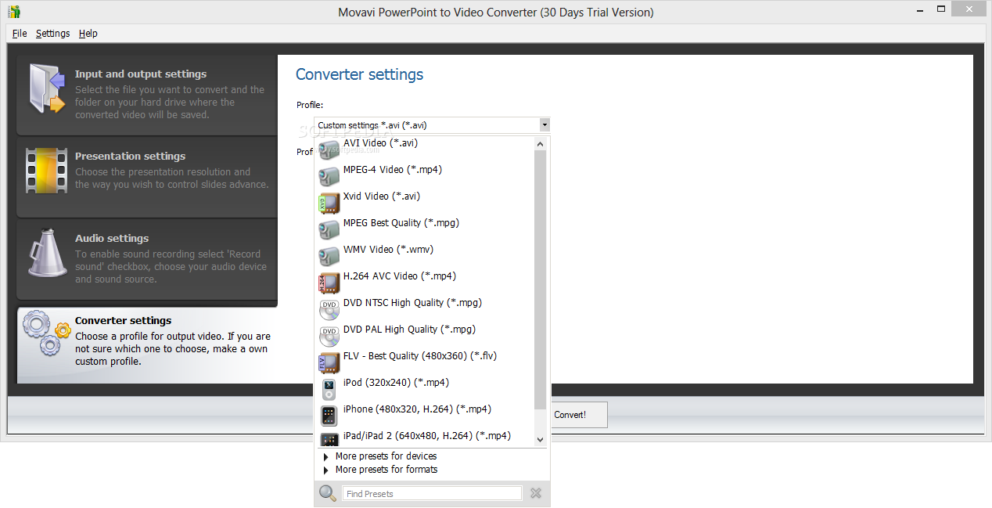992x508 pixels.
Task: Click the preset list scroll up arrow
Action: 540,144
